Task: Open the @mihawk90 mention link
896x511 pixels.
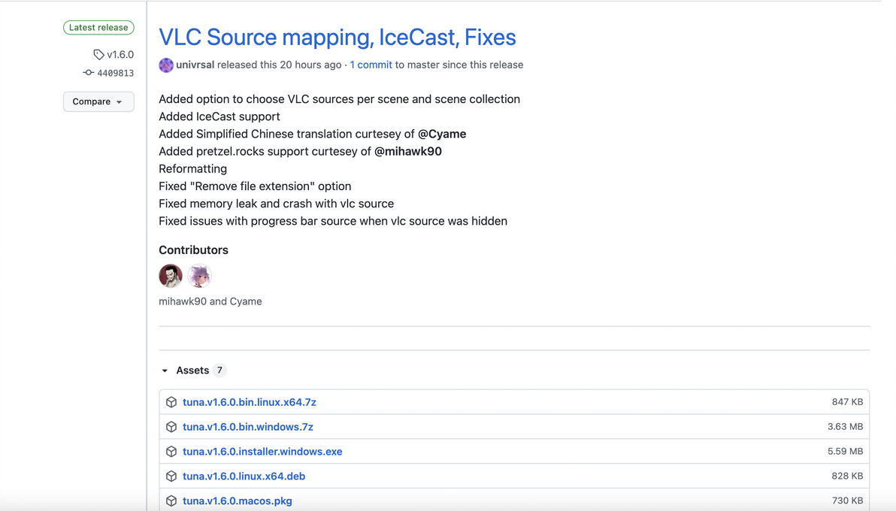Action: click(408, 151)
